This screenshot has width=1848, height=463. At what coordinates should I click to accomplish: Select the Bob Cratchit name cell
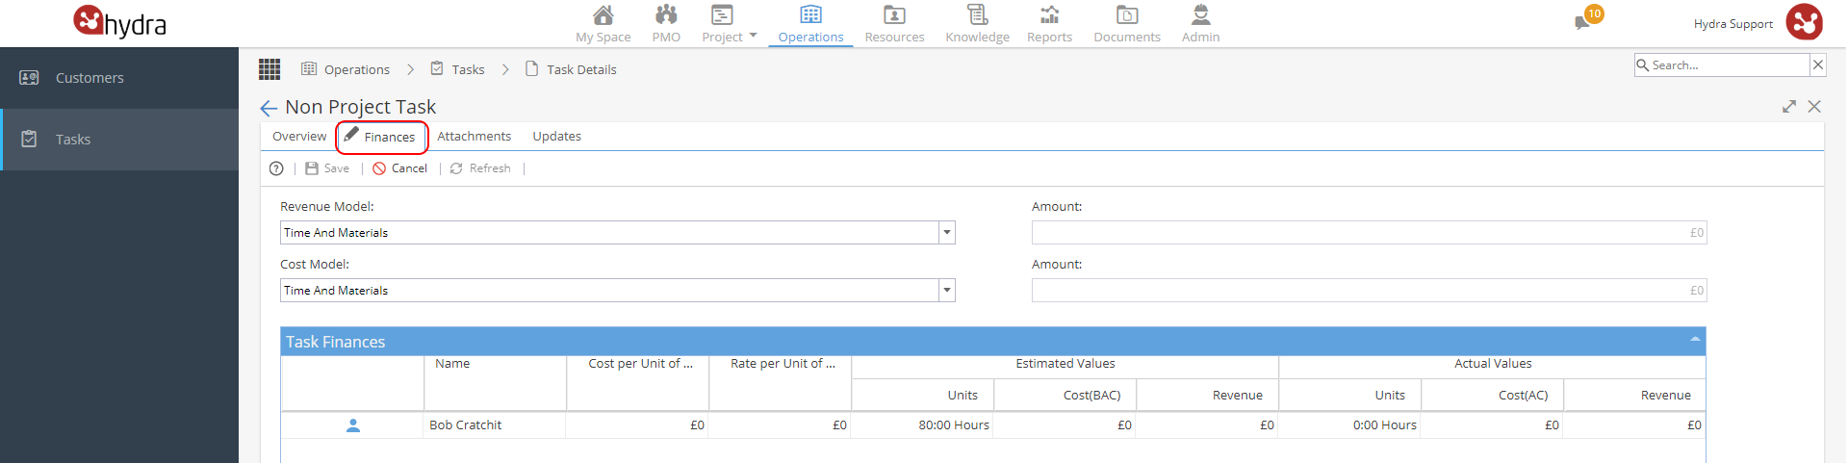click(495, 425)
